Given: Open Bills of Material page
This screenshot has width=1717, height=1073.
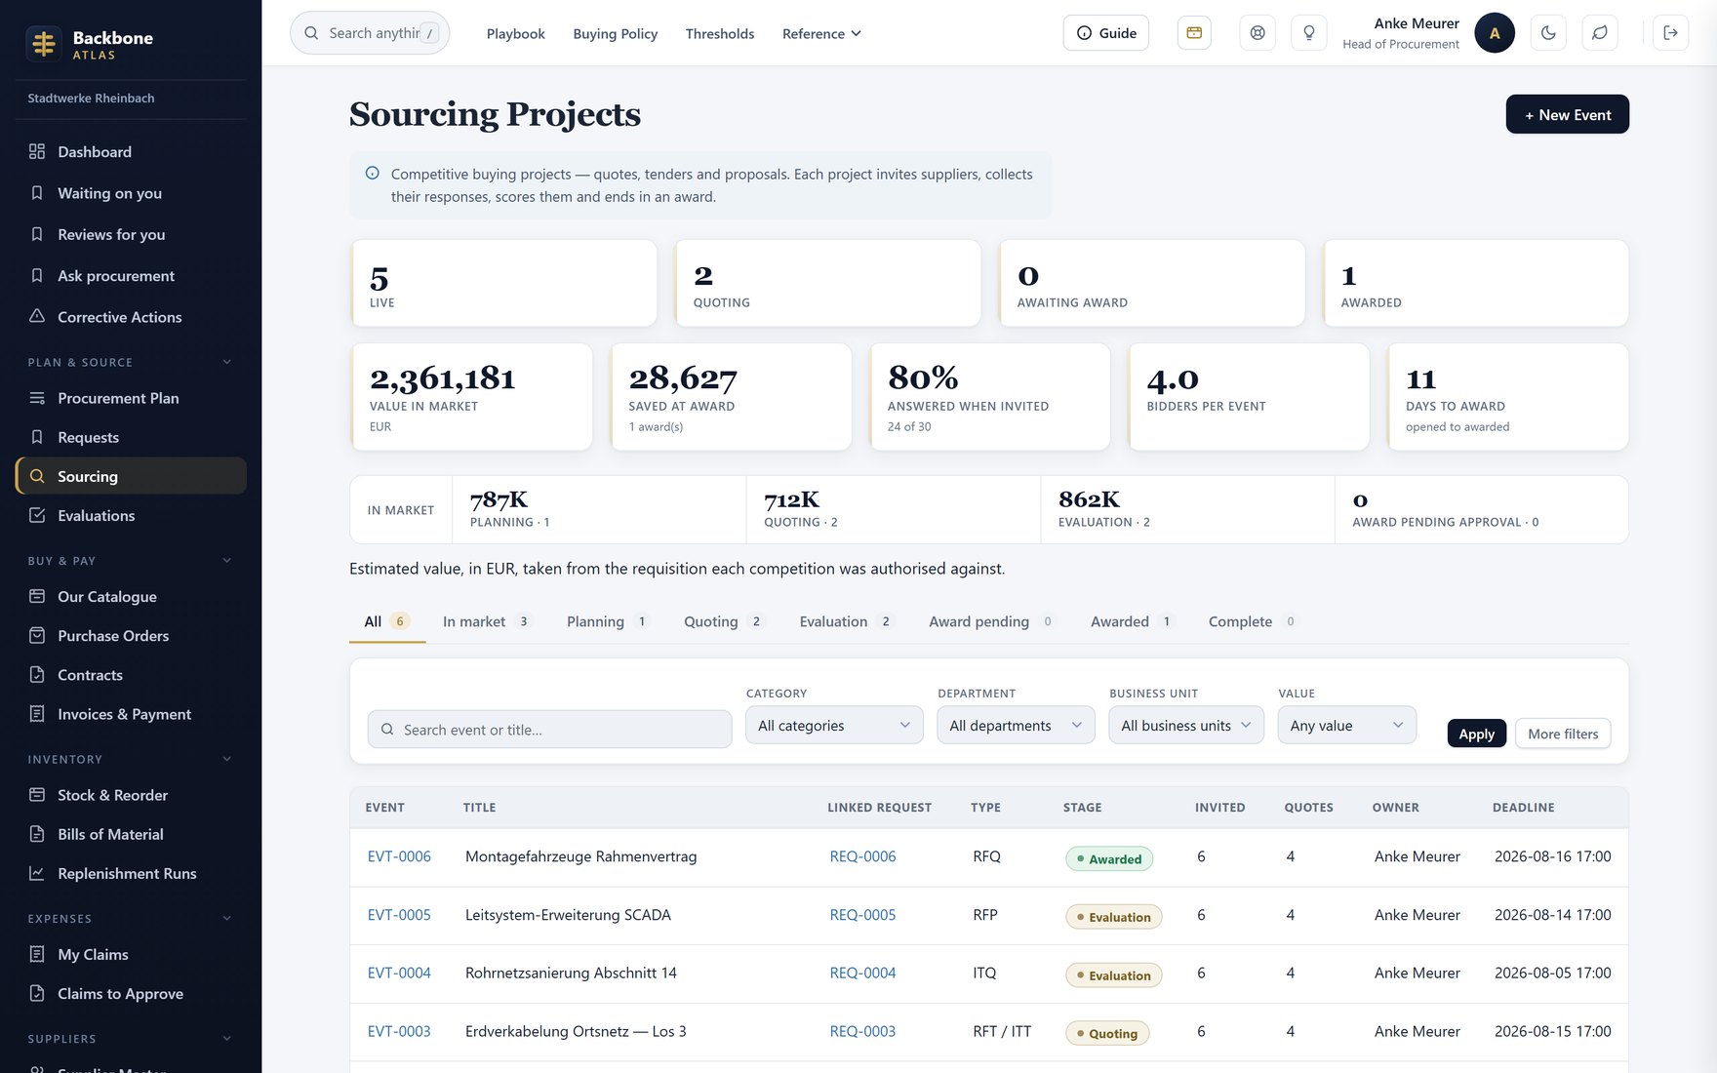Looking at the screenshot, I should pyautogui.click(x=131, y=834).
